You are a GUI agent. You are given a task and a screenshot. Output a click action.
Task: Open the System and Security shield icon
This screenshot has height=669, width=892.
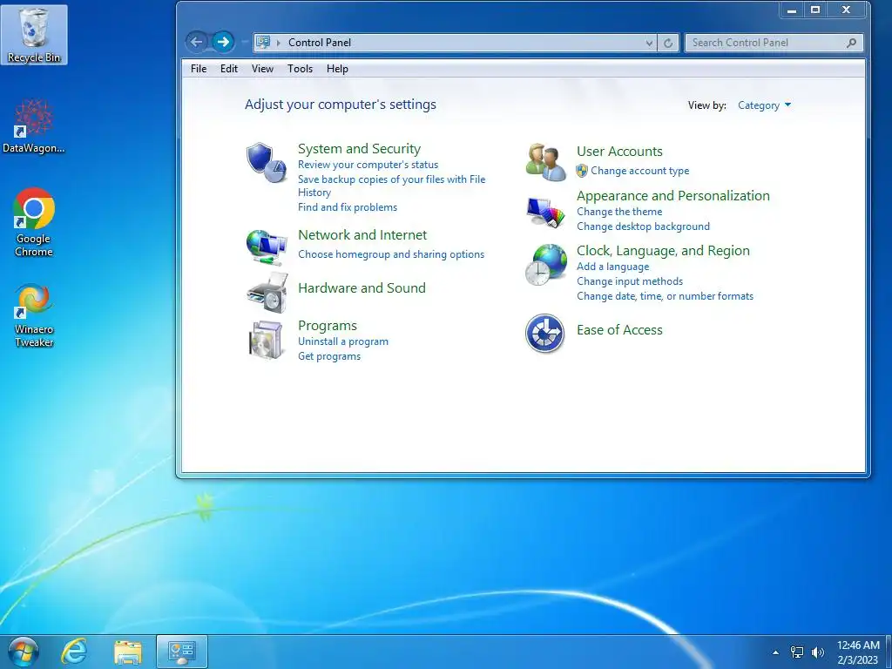click(x=267, y=163)
